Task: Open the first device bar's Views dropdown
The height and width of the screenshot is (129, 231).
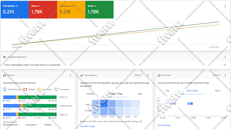Action: click(63, 97)
